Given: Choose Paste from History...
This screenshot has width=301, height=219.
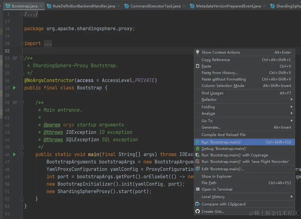Looking at the screenshot, I should click(244, 72).
